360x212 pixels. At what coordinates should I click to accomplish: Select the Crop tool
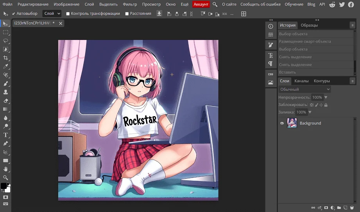coord(5,58)
